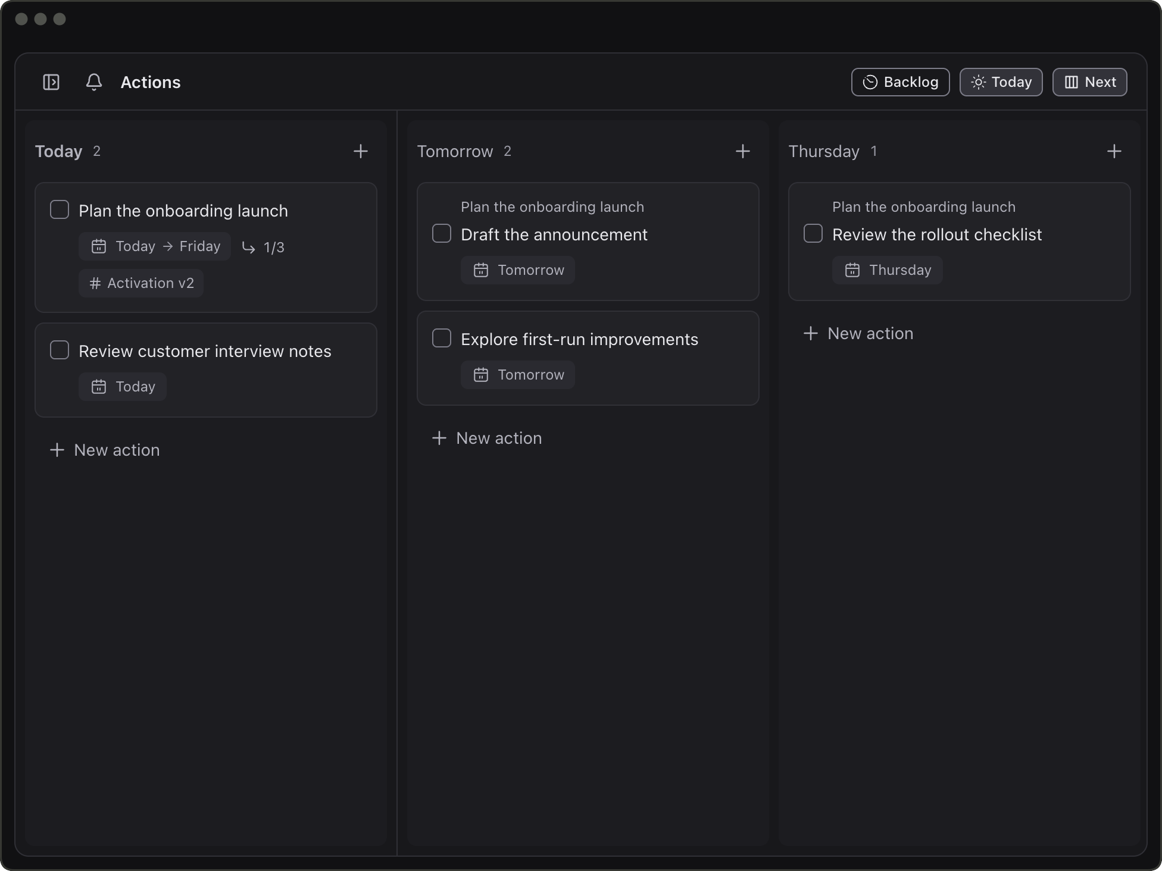The image size is (1162, 871).
Task: Open Today date chip on interview notes
Action: 123,387
